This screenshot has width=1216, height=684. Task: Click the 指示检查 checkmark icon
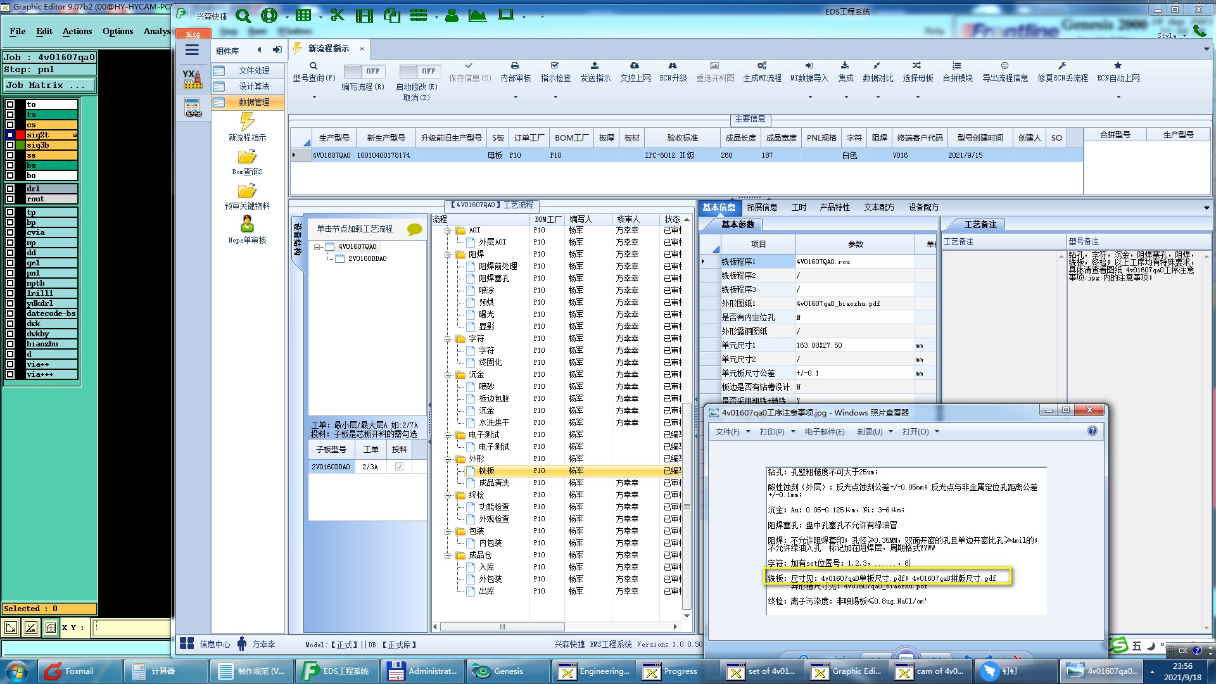[x=555, y=66]
